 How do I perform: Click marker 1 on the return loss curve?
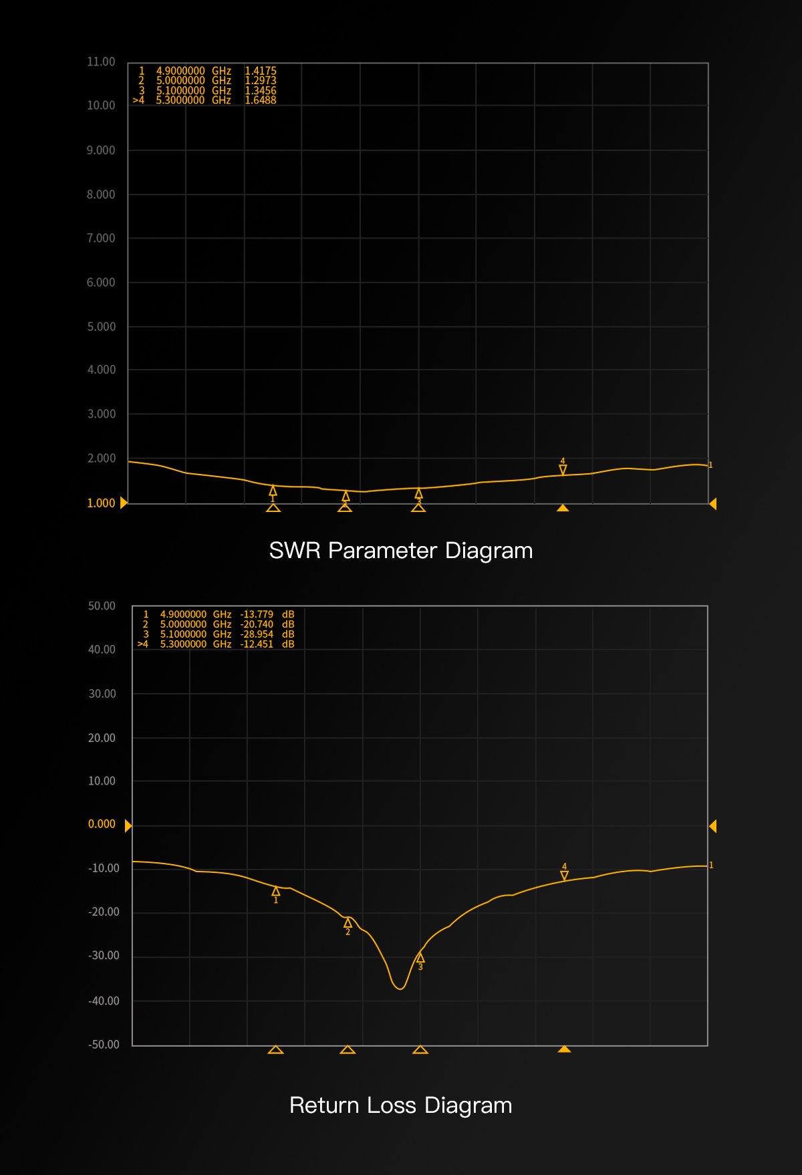coord(276,892)
